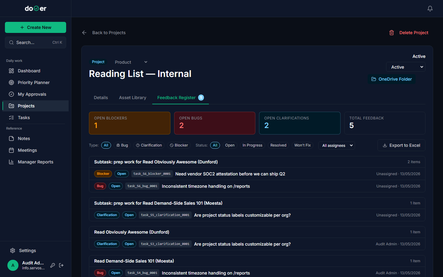Click the Audit Admin user name
The image size is (443, 277).
point(33,263)
